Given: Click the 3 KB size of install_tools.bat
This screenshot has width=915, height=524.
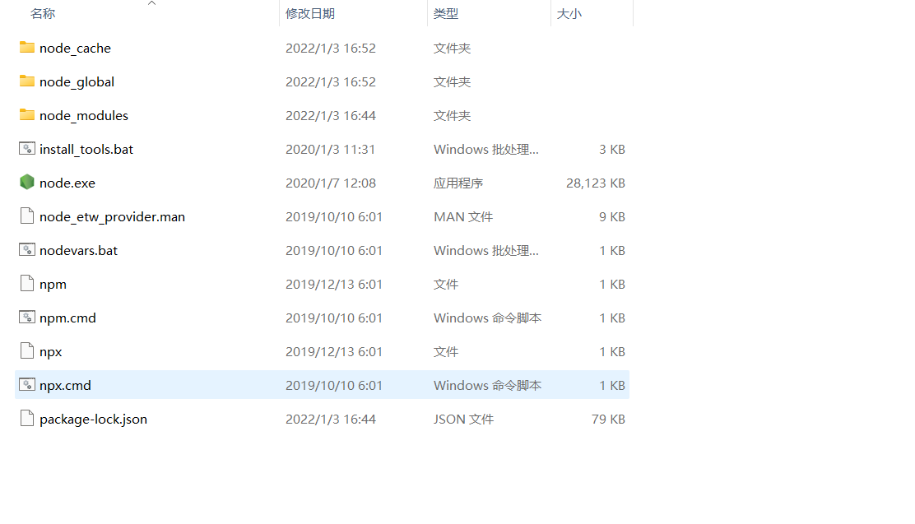Looking at the screenshot, I should click(612, 150).
